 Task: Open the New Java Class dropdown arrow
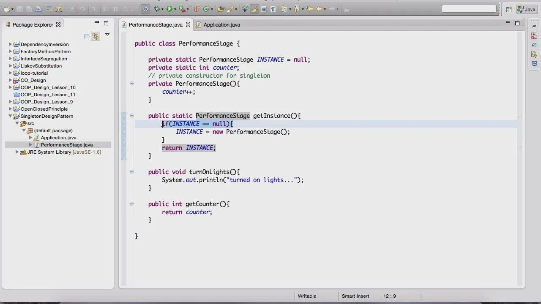pos(212,9)
